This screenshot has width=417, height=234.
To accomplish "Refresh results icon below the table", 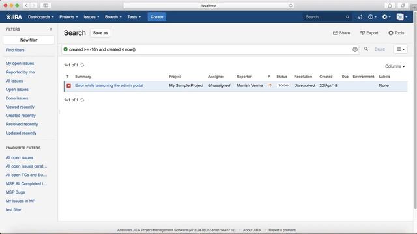I will (x=82, y=99).
